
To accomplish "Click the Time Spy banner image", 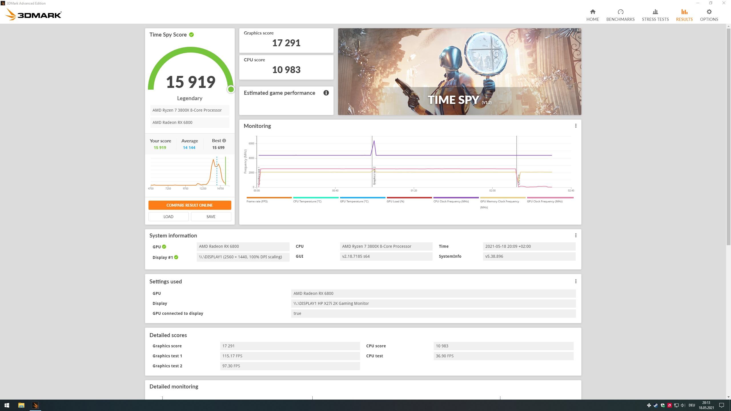I will point(459,71).
